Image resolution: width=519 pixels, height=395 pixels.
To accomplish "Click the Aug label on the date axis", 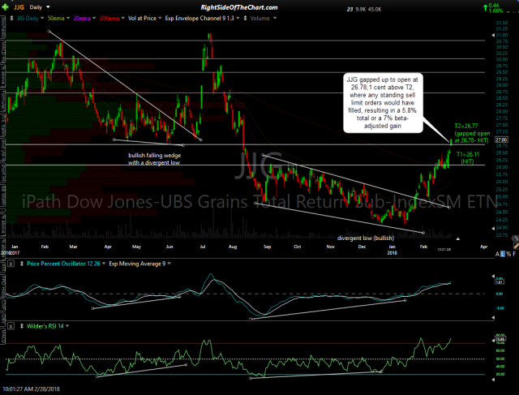I will [233, 247].
